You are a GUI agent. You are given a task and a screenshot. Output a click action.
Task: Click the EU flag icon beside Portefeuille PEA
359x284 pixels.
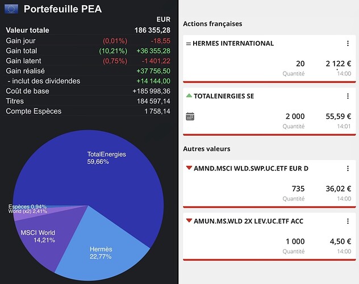(x=11, y=9)
